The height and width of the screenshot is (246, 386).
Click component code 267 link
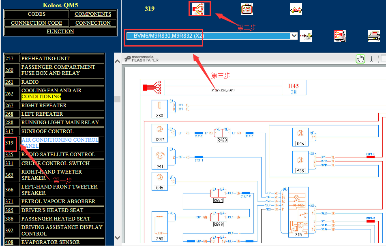[x=9, y=106]
